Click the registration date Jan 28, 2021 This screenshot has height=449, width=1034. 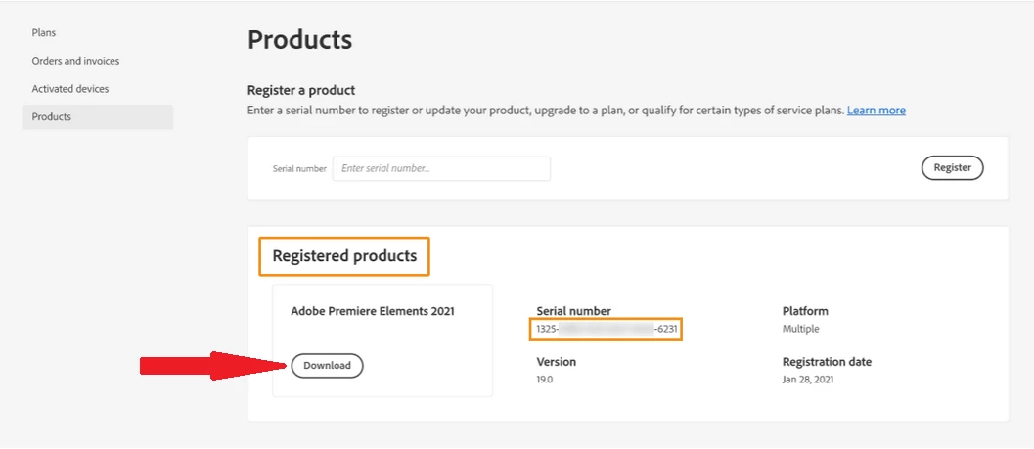point(808,380)
